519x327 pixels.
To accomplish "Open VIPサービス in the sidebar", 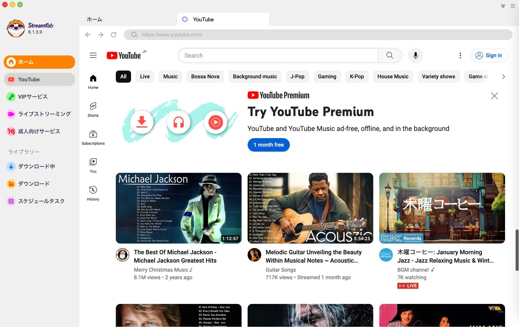I will pyautogui.click(x=39, y=97).
